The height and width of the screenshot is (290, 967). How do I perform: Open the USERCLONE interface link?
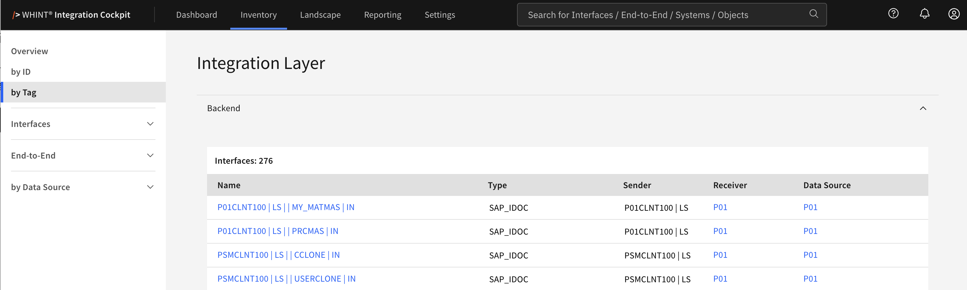(x=286, y=279)
